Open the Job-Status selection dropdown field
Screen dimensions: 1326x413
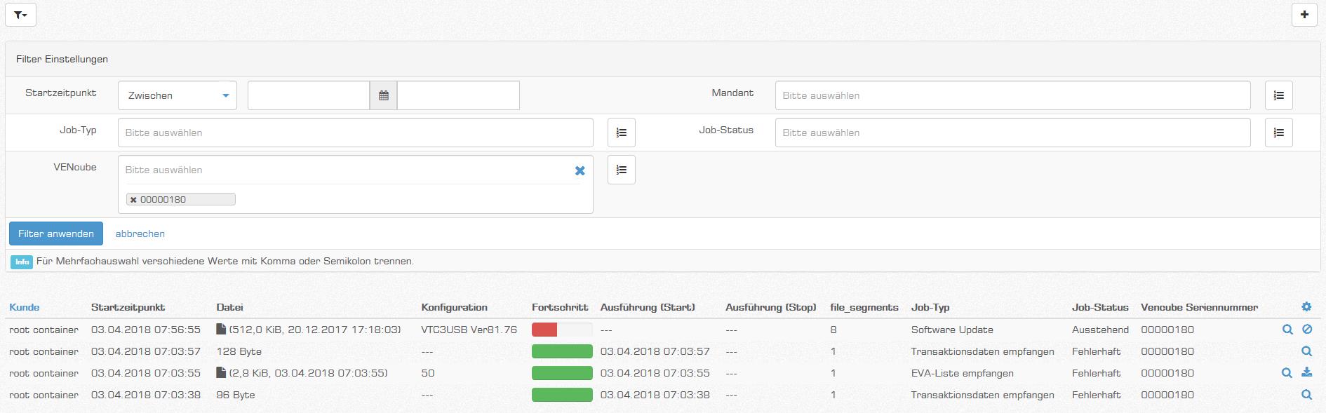[x=1012, y=133]
